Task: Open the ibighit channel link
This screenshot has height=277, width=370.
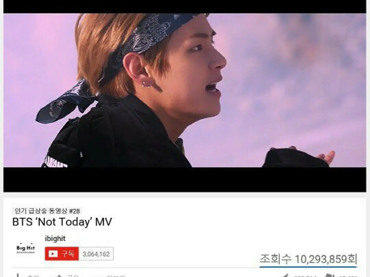Action: click(x=55, y=238)
